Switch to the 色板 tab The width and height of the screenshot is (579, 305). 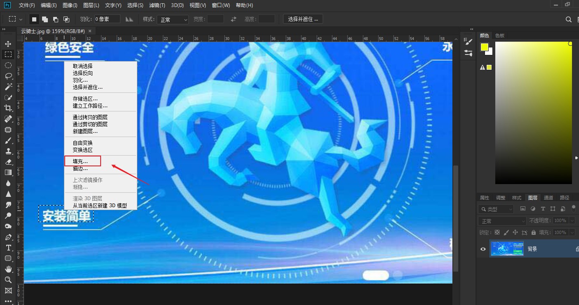click(x=500, y=35)
